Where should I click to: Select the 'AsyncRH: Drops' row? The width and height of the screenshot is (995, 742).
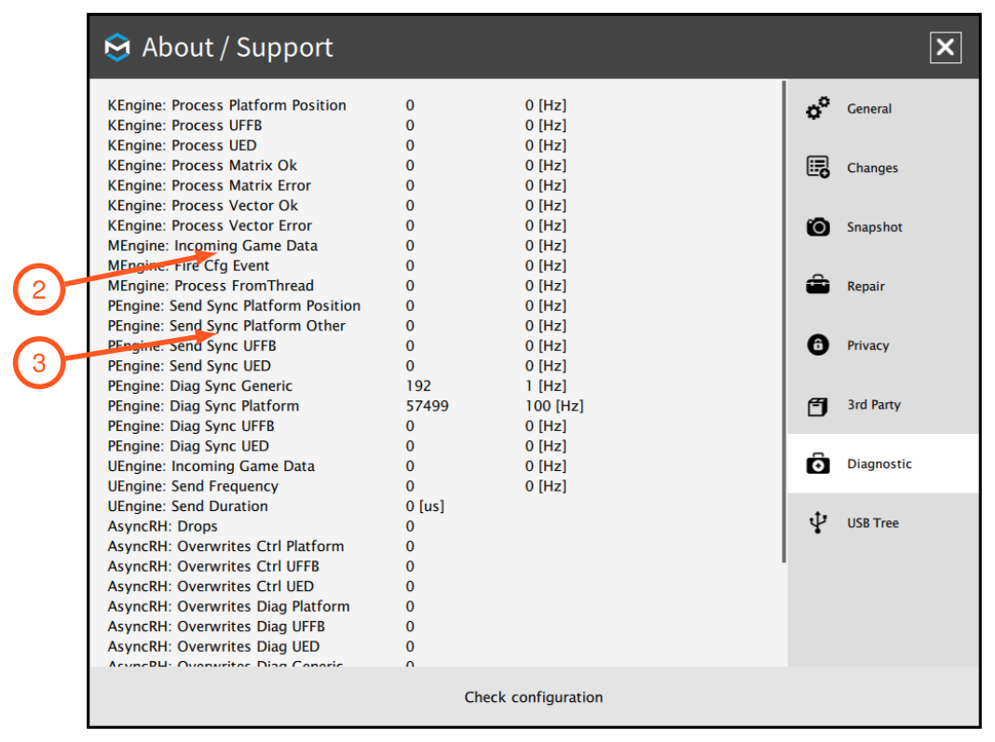(261, 526)
